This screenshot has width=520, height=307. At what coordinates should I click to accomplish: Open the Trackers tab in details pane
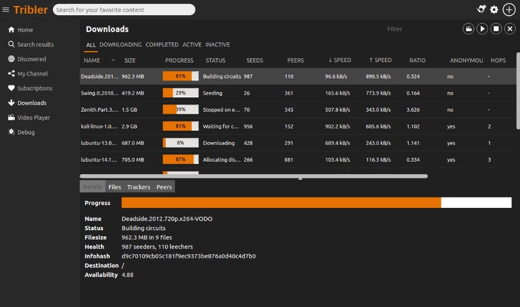(x=138, y=187)
